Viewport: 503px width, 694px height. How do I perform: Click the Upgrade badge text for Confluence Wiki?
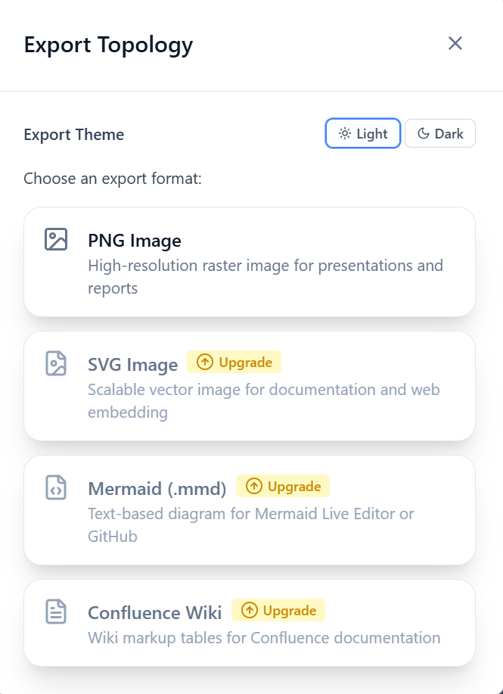[290, 611]
